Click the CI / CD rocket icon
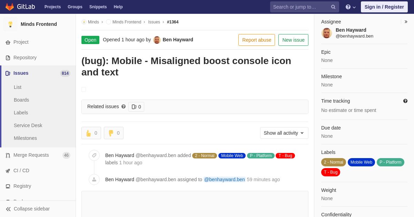 [x=8, y=171]
